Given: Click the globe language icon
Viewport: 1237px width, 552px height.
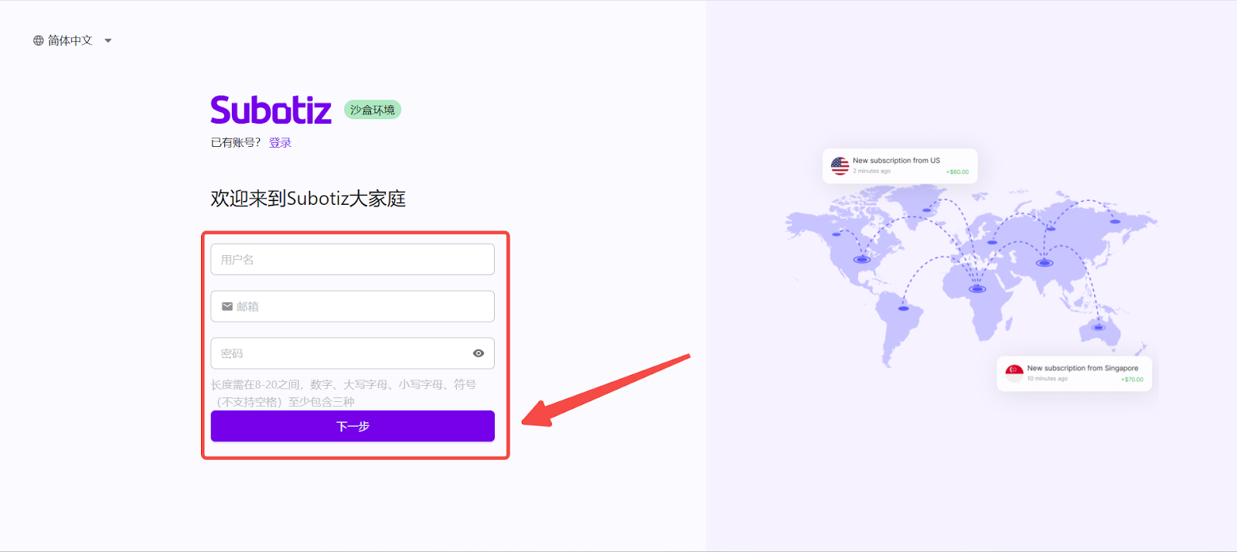Looking at the screenshot, I should [38, 40].
